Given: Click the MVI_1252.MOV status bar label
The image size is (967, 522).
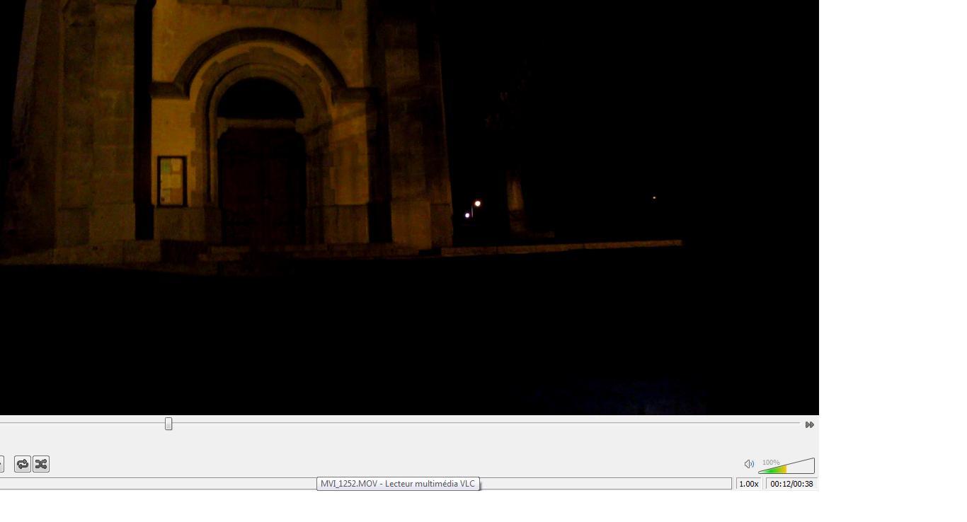Looking at the screenshot, I should 398,484.
